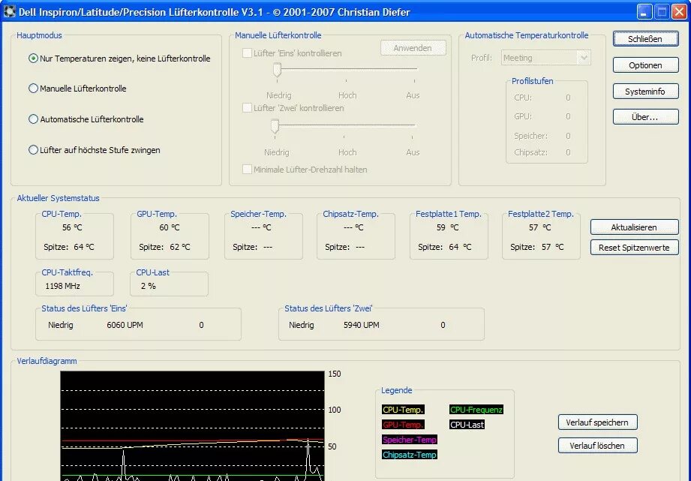Click Festplatte2 Temp. value '57 °C'

(x=540, y=227)
